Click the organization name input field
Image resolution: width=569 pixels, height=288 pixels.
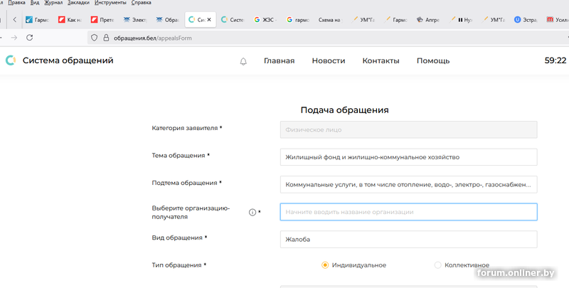(408, 212)
